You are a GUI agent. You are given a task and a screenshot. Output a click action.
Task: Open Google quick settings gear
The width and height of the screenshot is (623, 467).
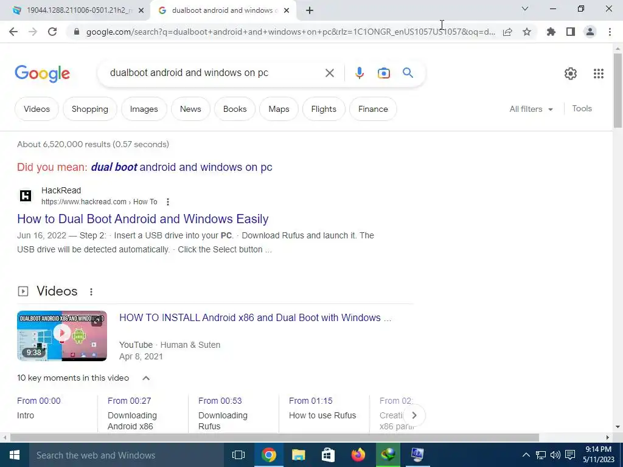point(571,74)
